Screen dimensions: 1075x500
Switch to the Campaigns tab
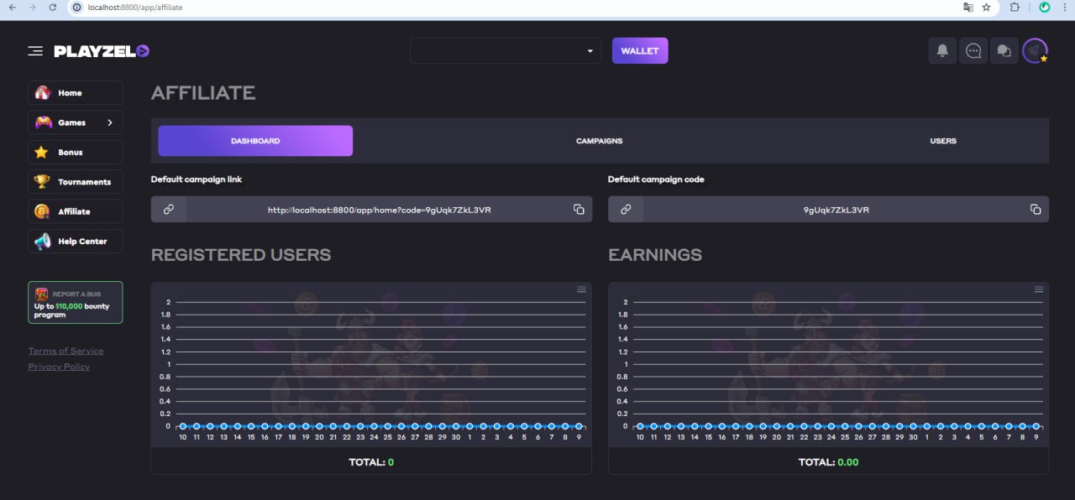click(599, 141)
